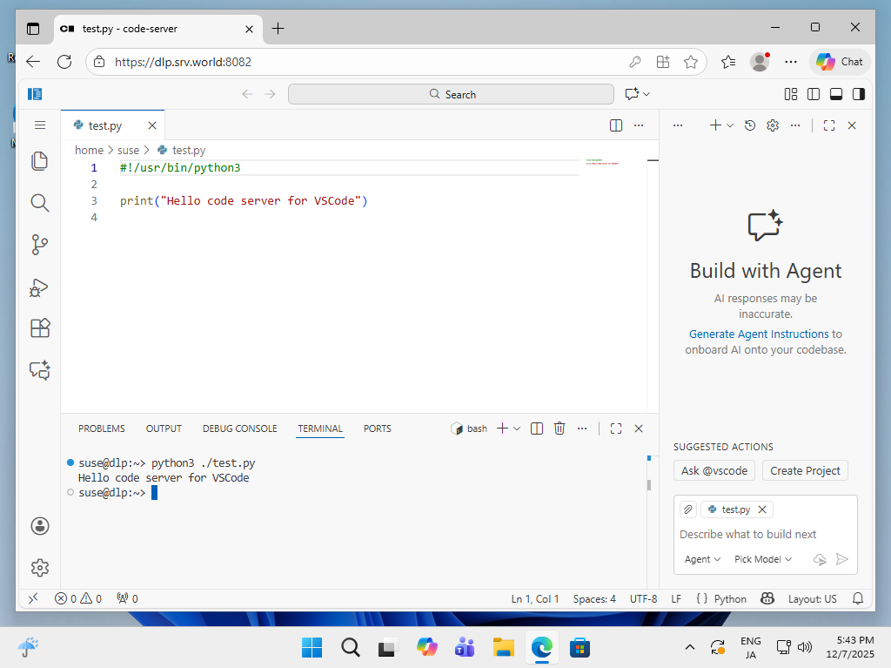
Task: Open the Chat view icon in activity bar
Action: pos(40,370)
